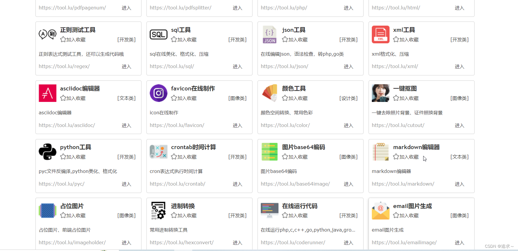518x251 pixels.
Task: Click the one-click cutout portrait thumbnail
Action: tap(381, 93)
